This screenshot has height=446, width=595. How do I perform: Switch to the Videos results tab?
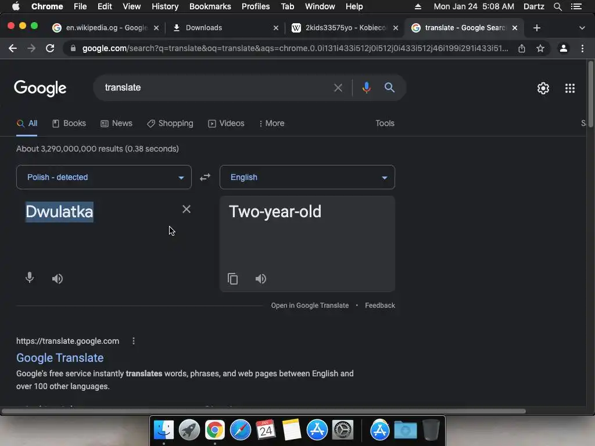point(226,123)
